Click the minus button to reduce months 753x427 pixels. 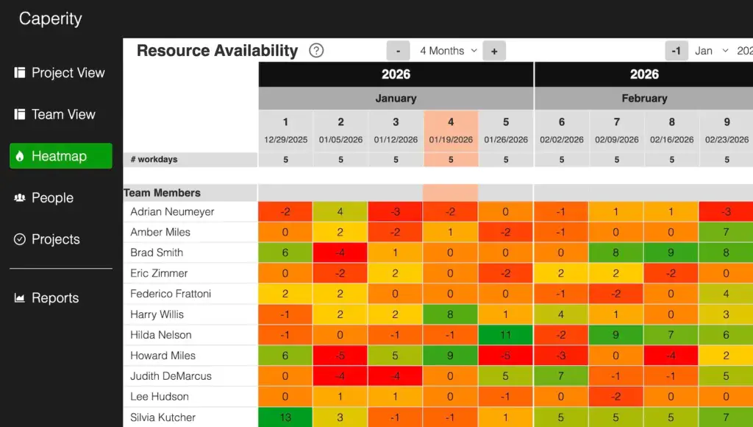[x=398, y=51]
